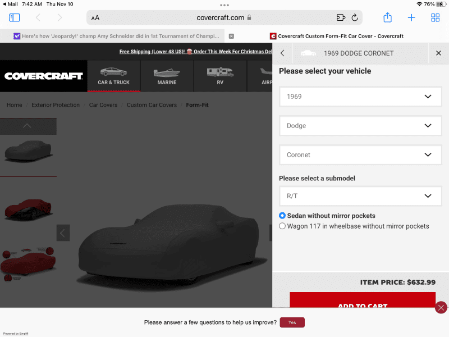Select the red half-covered car thumbnail

coord(28,210)
